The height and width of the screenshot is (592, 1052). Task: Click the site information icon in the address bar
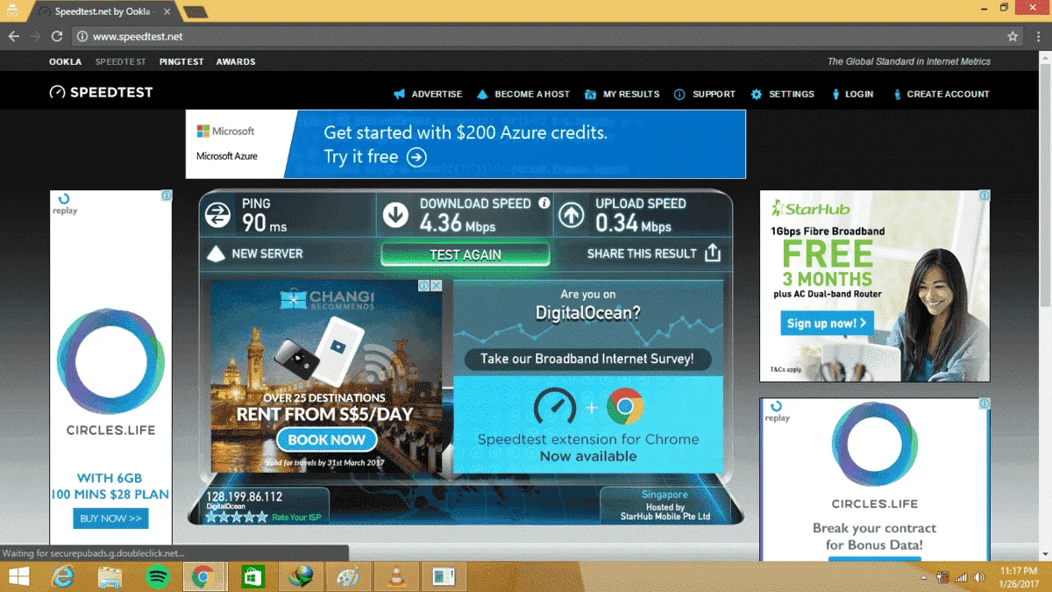coord(82,37)
